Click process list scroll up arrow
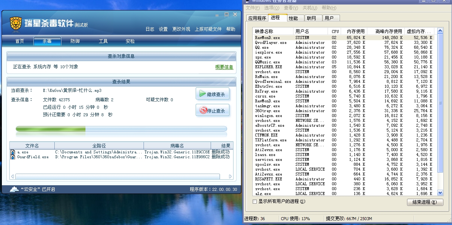Viewport: 452px width, 225px height. (440, 31)
